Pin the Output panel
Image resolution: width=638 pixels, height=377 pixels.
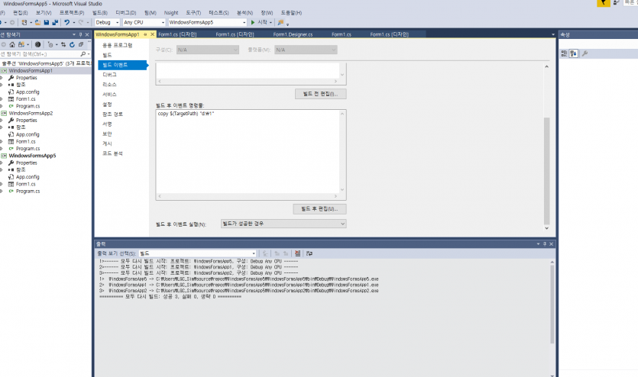point(545,243)
